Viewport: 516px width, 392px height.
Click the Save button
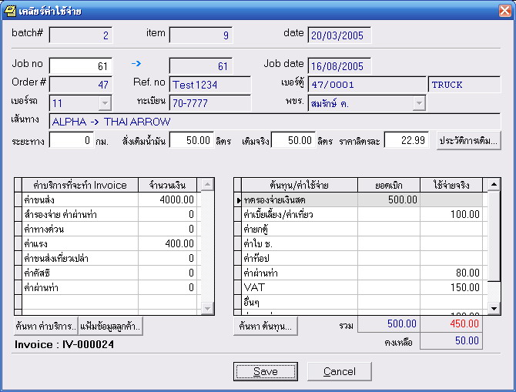(x=266, y=372)
